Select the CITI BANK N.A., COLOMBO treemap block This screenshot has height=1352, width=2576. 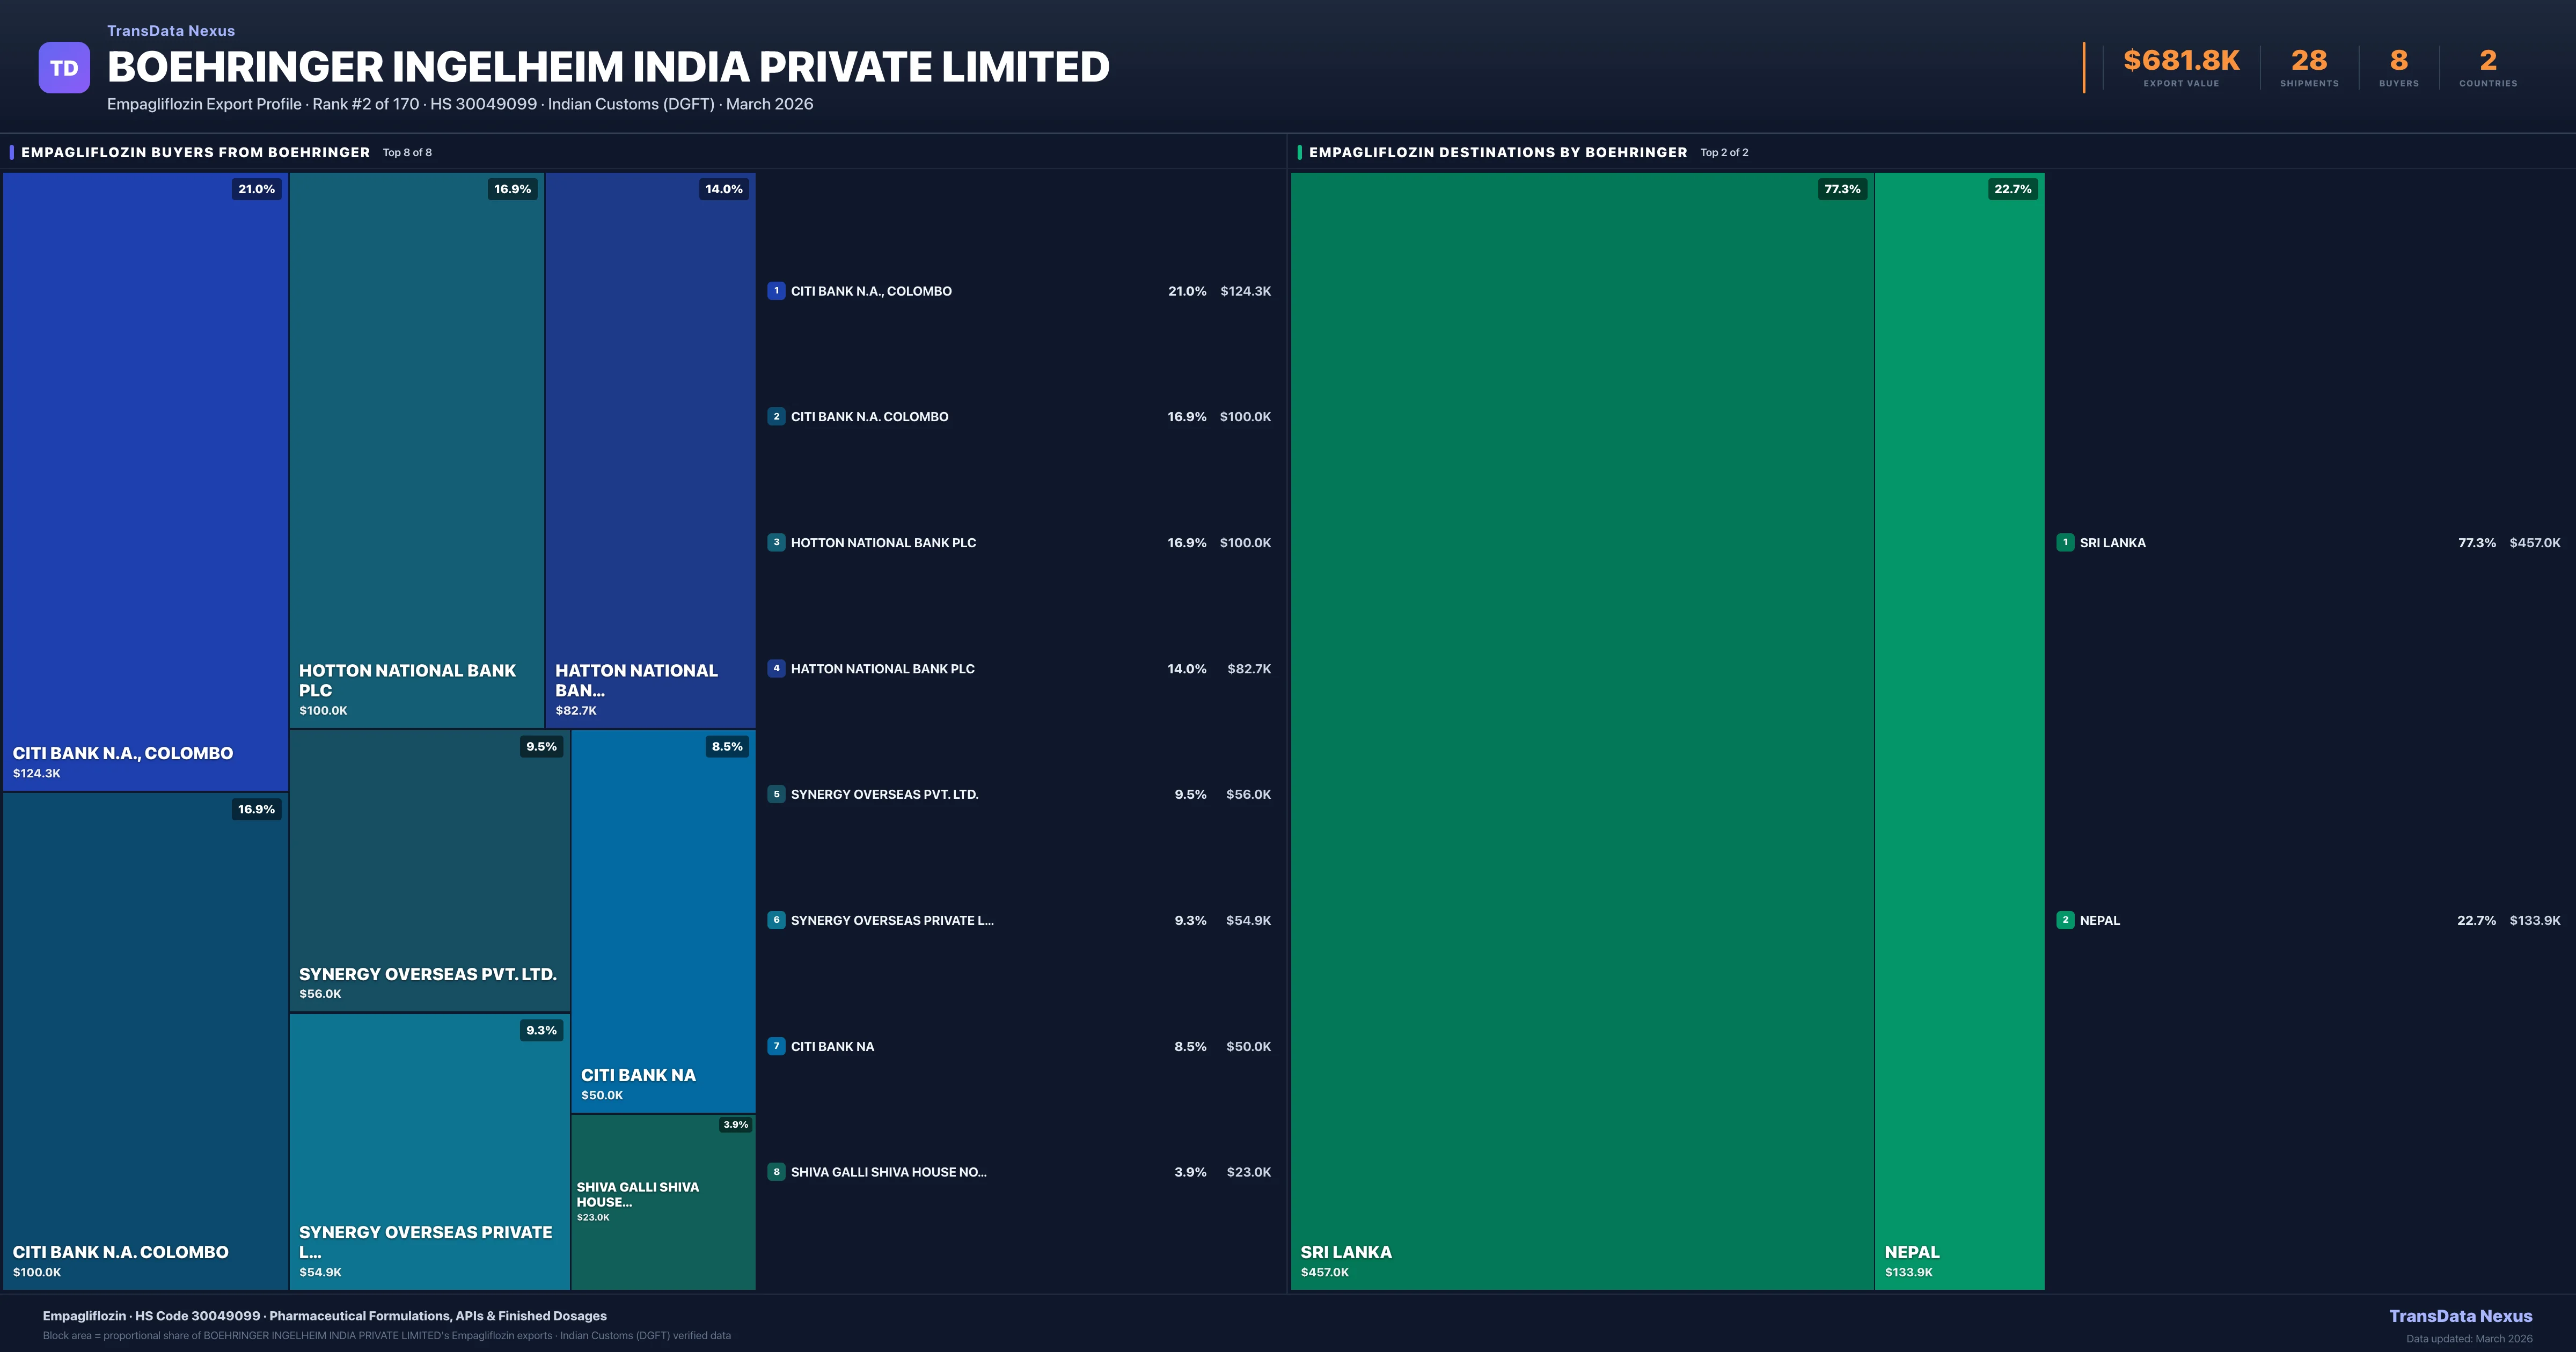(145, 480)
